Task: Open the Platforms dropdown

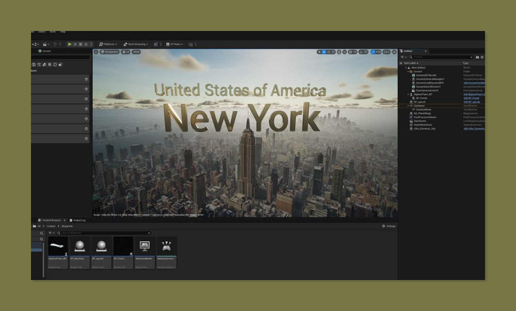Action: [108, 44]
